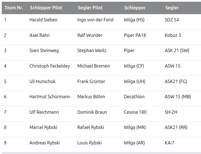Click the Harald Sieben cell
201x154 pixels.
[43, 20]
